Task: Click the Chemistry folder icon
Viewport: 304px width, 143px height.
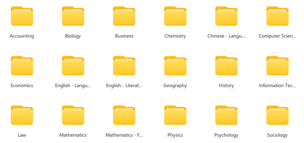Action: pyautogui.click(x=175, y=16)
